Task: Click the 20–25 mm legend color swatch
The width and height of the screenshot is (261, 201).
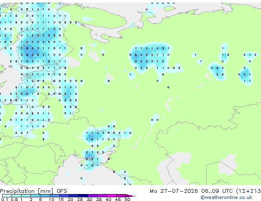Action: pos(73,196)
